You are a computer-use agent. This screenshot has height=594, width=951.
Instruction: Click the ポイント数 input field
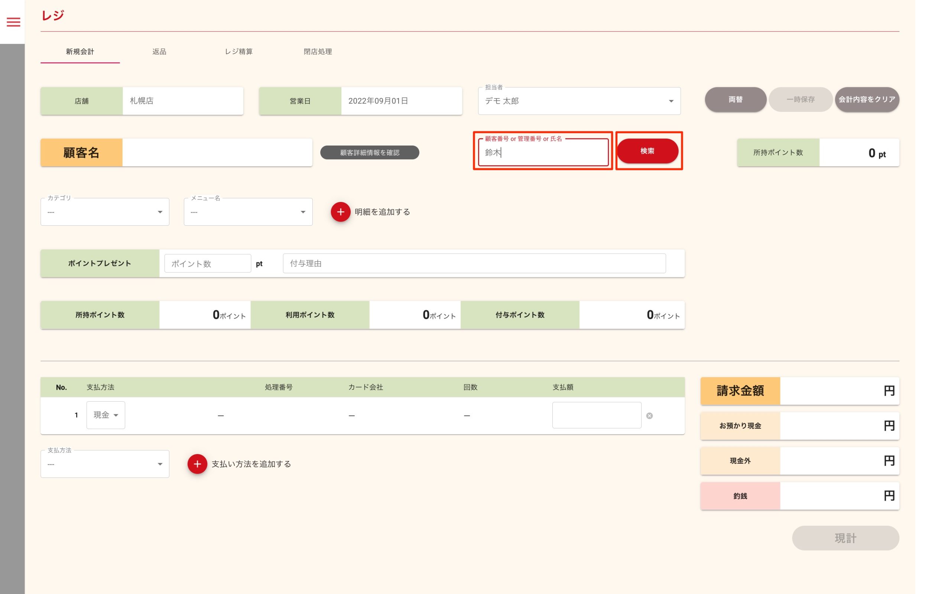click(x=208, y=263)
